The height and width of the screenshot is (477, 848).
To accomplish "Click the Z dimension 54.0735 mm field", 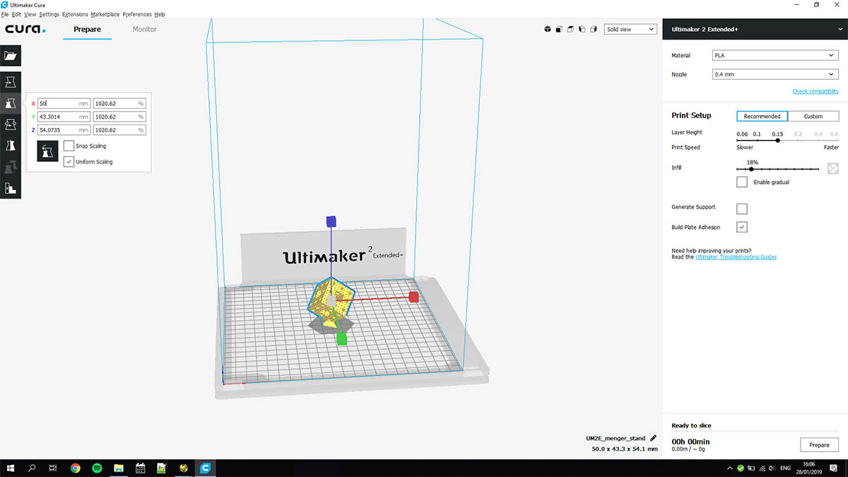I will pos(64,130).
